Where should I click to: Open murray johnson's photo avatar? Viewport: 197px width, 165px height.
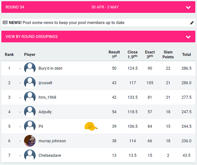(30, 141)
